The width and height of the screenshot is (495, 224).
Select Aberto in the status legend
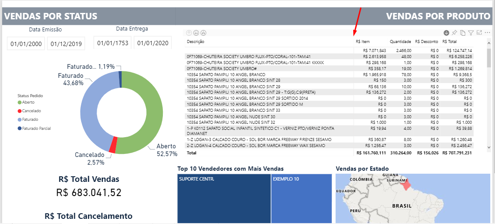point(26,102)
